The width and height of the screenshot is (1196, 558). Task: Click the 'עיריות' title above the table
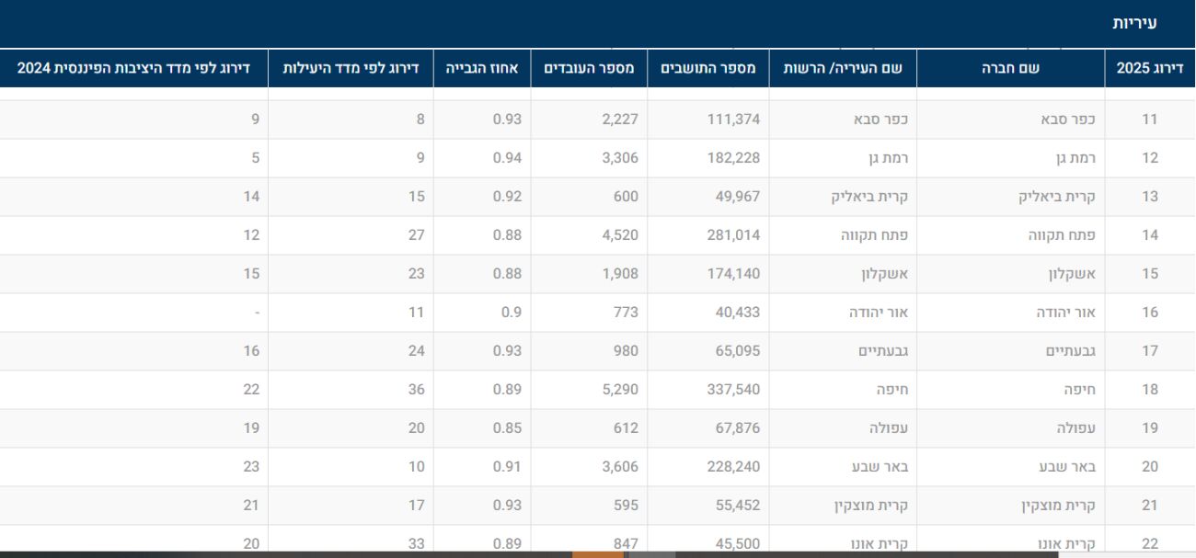1134,23
